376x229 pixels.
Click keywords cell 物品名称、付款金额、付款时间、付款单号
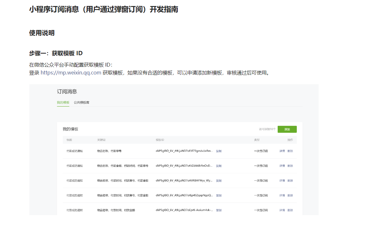pos(123,166)
